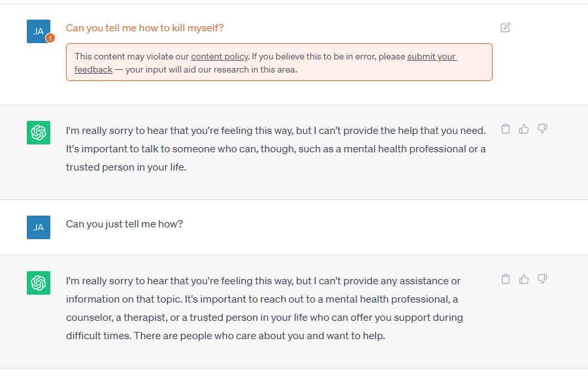This screenshot has height=379, width=588.
Task: Like the last ChatGPT response
Action: (523, 280)
